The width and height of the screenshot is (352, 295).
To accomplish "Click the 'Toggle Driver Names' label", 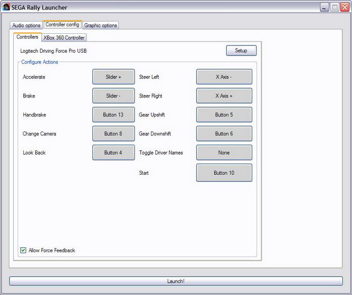I will pos(161,153).
